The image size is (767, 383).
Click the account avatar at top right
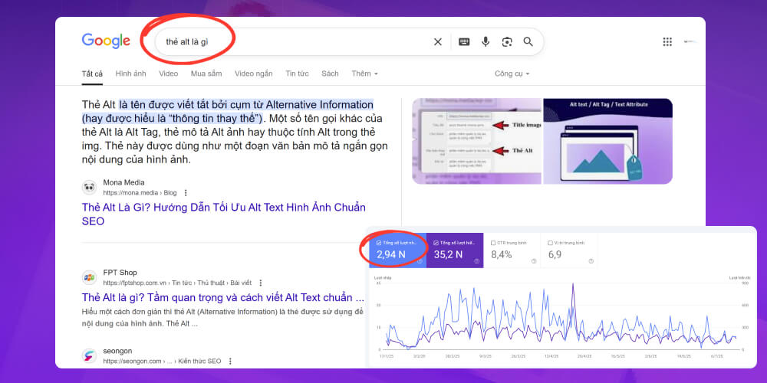pyautogui.click(x=690, y=42)
